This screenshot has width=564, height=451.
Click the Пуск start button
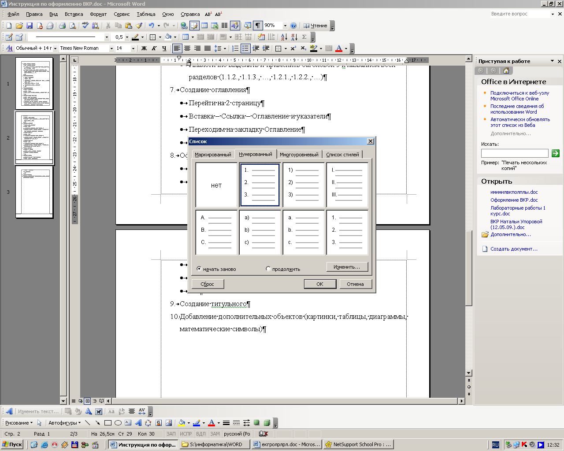tap(13, 444)
